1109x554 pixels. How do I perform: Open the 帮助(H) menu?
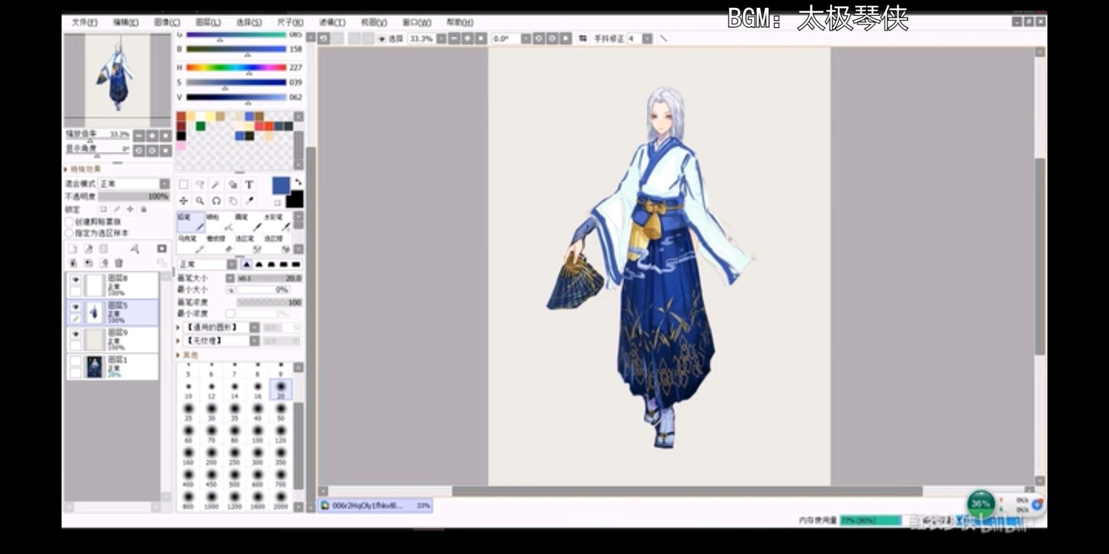(460, 22)
